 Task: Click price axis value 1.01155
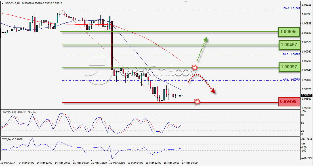(307, 5)
